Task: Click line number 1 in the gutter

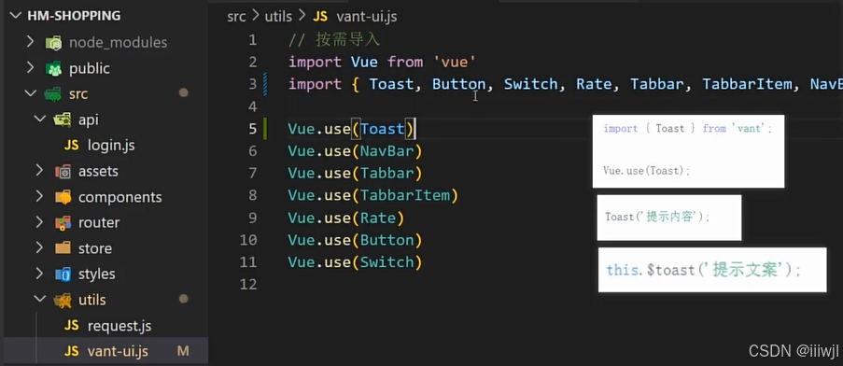Action: 252,40
